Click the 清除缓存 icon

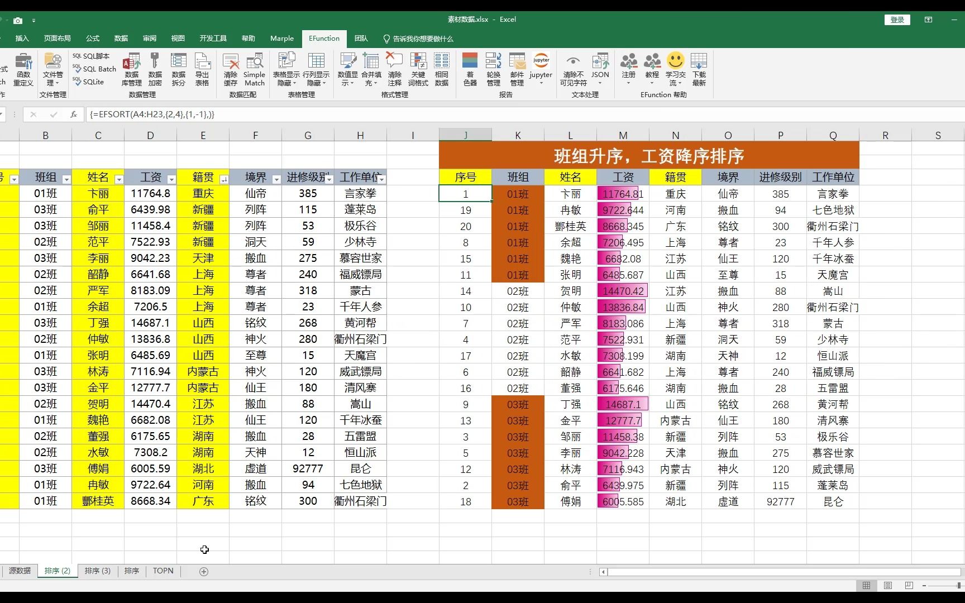click(231, 69)
